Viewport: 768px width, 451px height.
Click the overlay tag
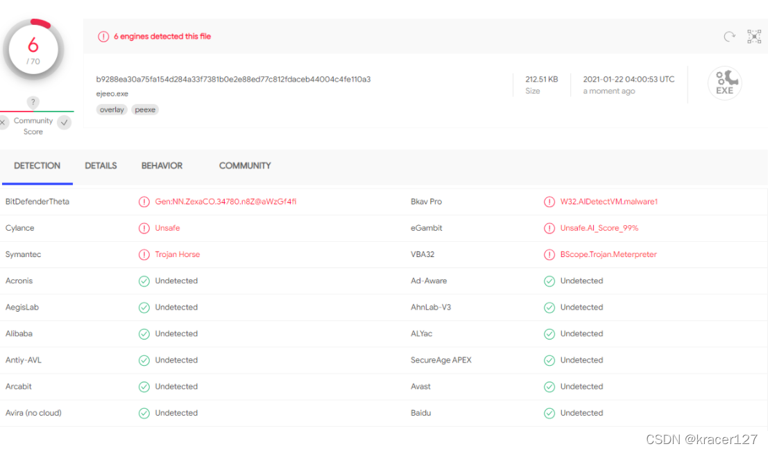[x=112, y=109]
